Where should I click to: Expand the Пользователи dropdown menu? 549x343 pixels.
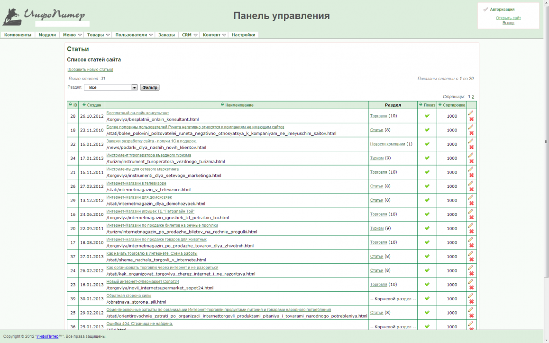point(134,35)
